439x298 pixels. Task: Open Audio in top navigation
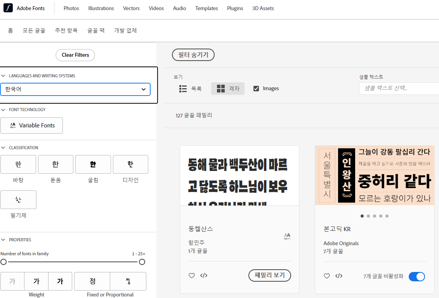click(x=179, y=9)
